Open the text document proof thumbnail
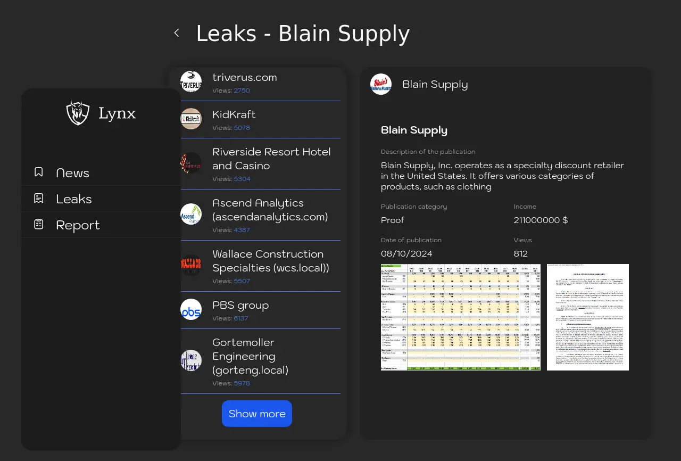The width and height of the screenshot is (681, 461). [x=587, y=317]
